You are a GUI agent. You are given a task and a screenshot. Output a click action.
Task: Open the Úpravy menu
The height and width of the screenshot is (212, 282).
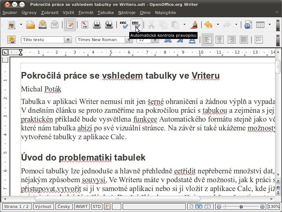(x=29, y=12)
